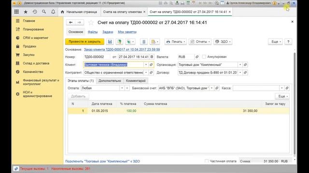Open cash desk card via link icon
Image resolution: width=309 pixels, height=173 pixels.
[x=287, y=88]
